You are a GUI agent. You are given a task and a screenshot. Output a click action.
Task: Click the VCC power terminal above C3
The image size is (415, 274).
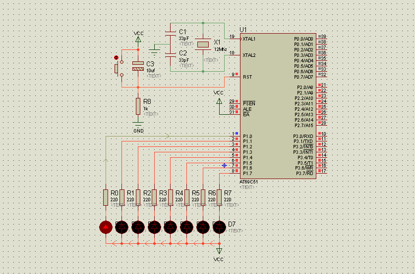click(x=138, y=40)
